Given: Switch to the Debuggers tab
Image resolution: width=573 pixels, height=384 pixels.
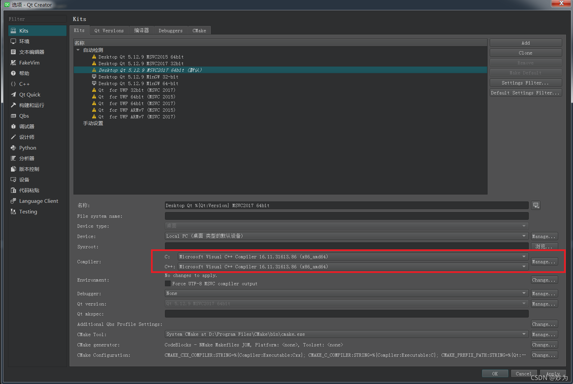Looking at the screenshot, I should 171,31.
